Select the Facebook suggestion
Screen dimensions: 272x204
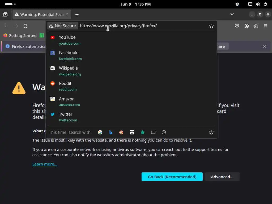click(x=131, y=56)
